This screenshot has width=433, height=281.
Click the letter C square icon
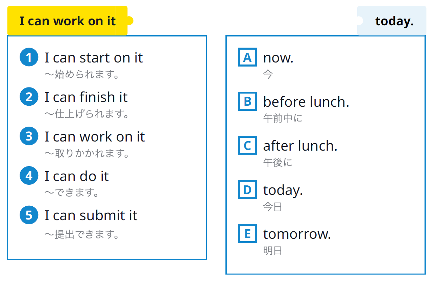pyautogui.click(x=247, y=146)
